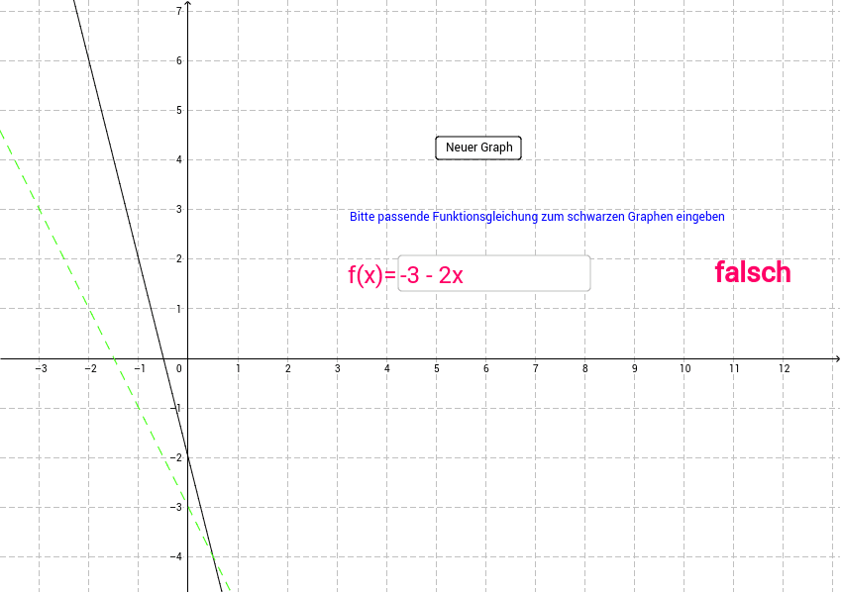Click the 'falsch' result text
Screen dimensions: 842x594
[753, 272]
